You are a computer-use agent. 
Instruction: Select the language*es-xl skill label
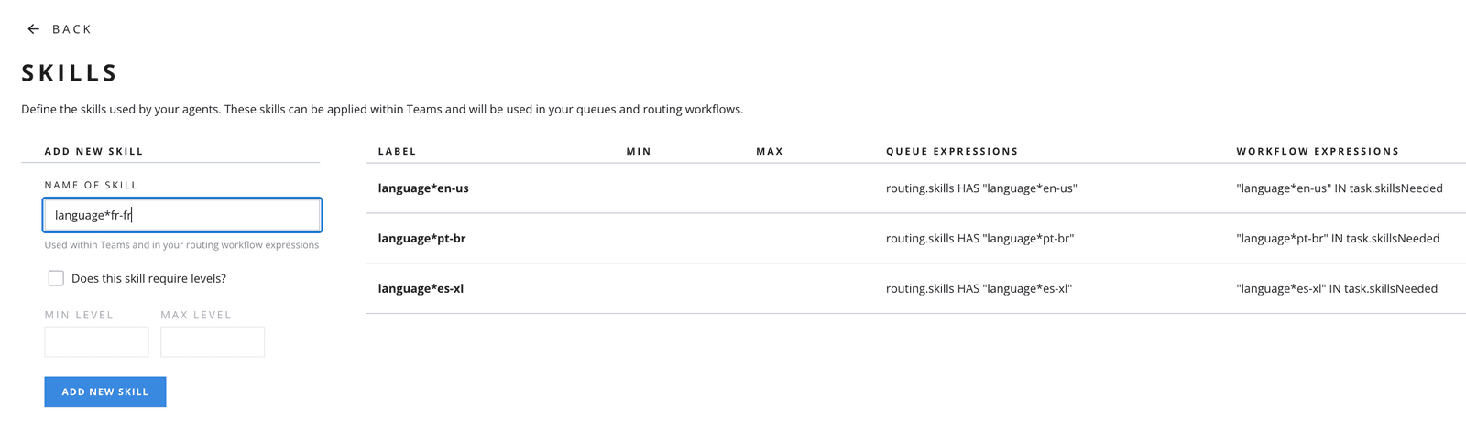point(421,289)
